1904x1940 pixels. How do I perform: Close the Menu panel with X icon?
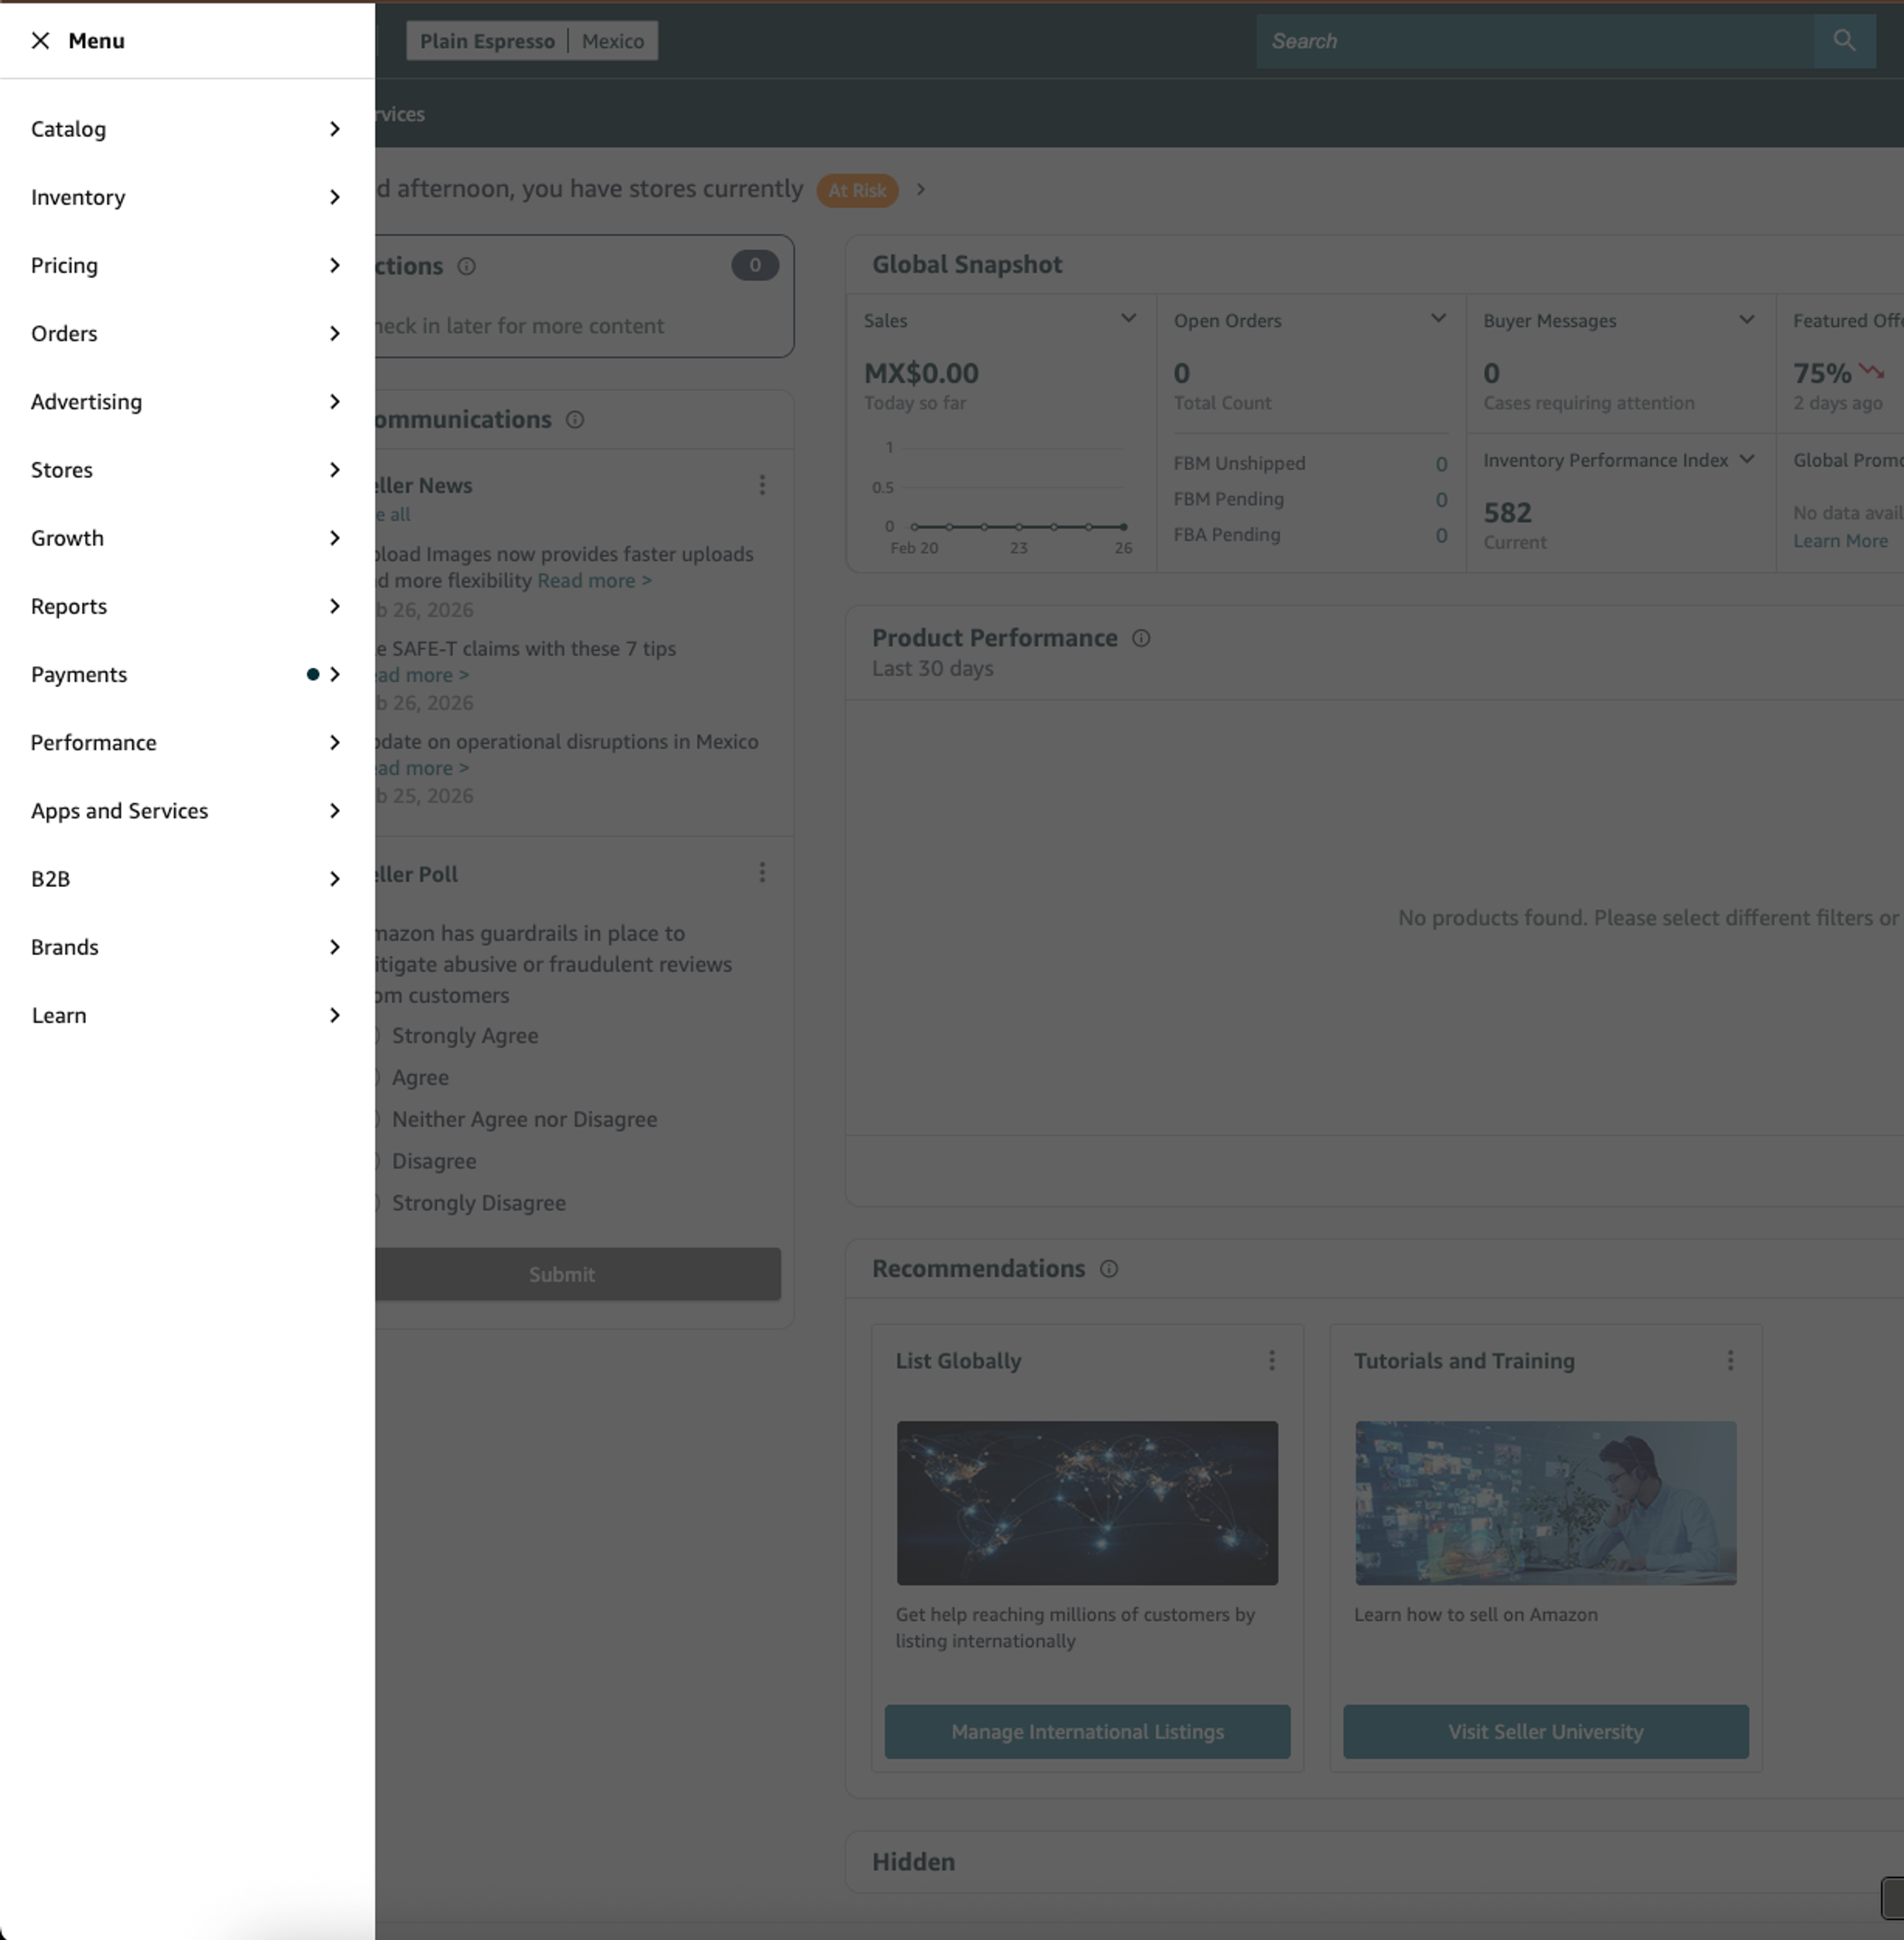tap(40, 41)
